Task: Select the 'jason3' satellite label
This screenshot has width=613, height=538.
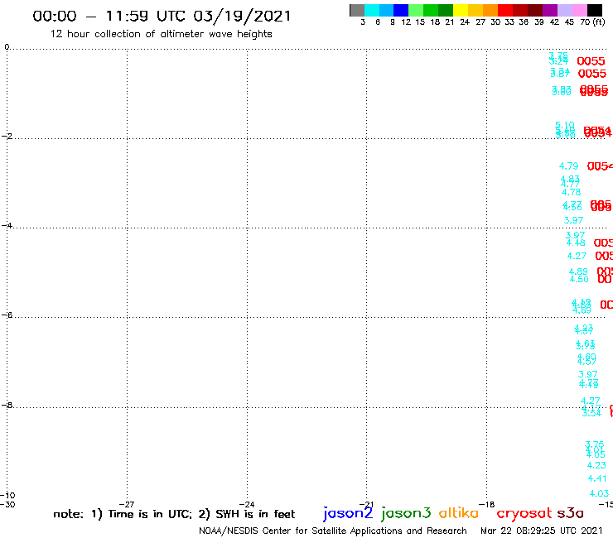Action: (x=406, y=513)
